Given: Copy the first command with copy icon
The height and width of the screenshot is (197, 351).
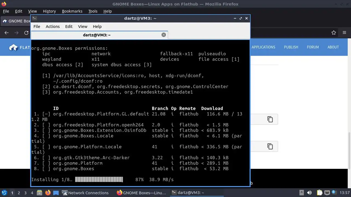Looking at the screenshot, I should click(x=270, y=119).
